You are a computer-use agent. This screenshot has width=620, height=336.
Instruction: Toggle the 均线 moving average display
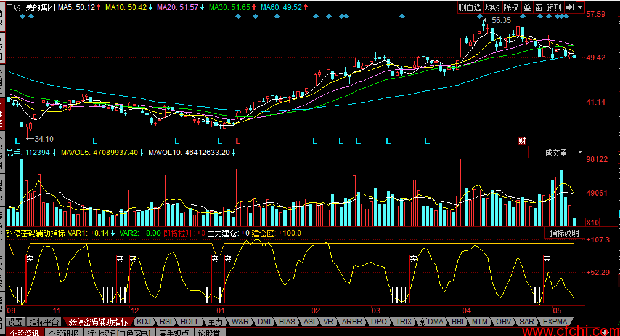coord(492,7)
